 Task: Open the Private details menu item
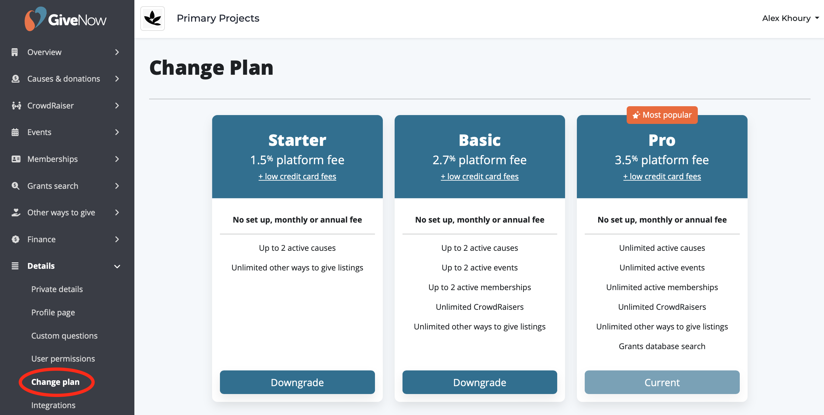click(x=57, y=289)
